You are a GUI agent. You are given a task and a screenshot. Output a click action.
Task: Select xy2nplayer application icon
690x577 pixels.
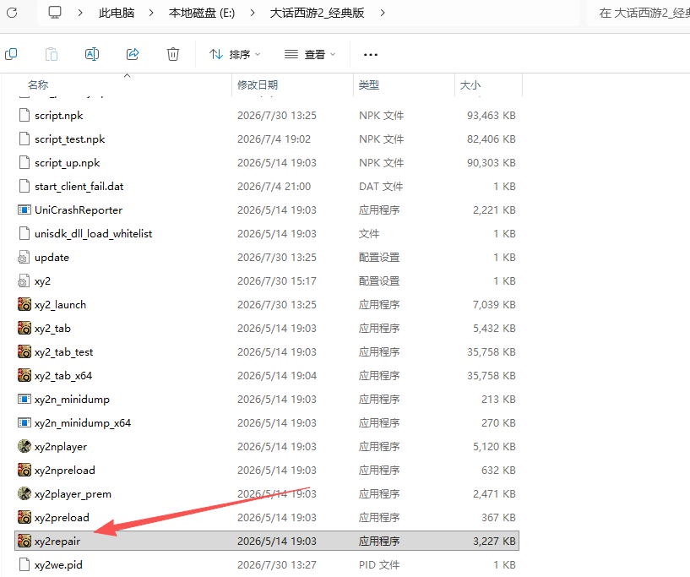point(24,446)
